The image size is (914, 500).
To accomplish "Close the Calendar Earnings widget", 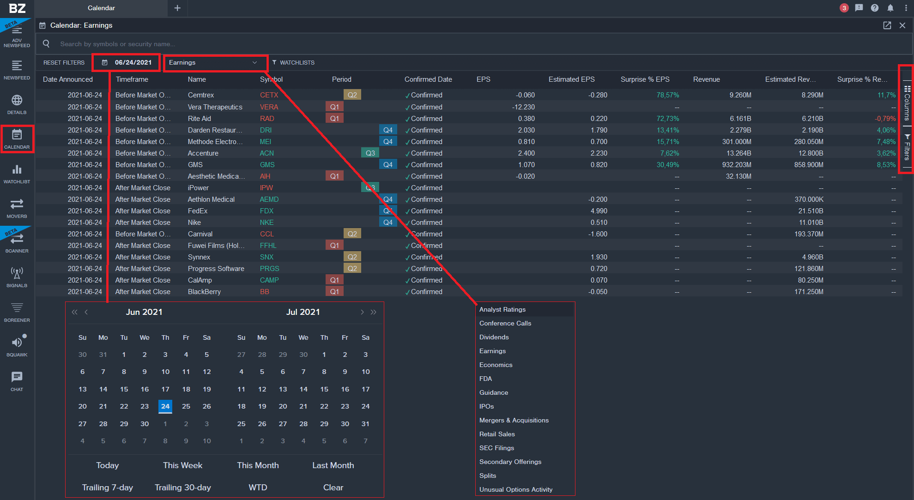I will (x=902, y=25).
